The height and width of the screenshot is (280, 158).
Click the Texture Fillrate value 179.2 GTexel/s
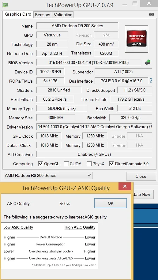(131, 99)
